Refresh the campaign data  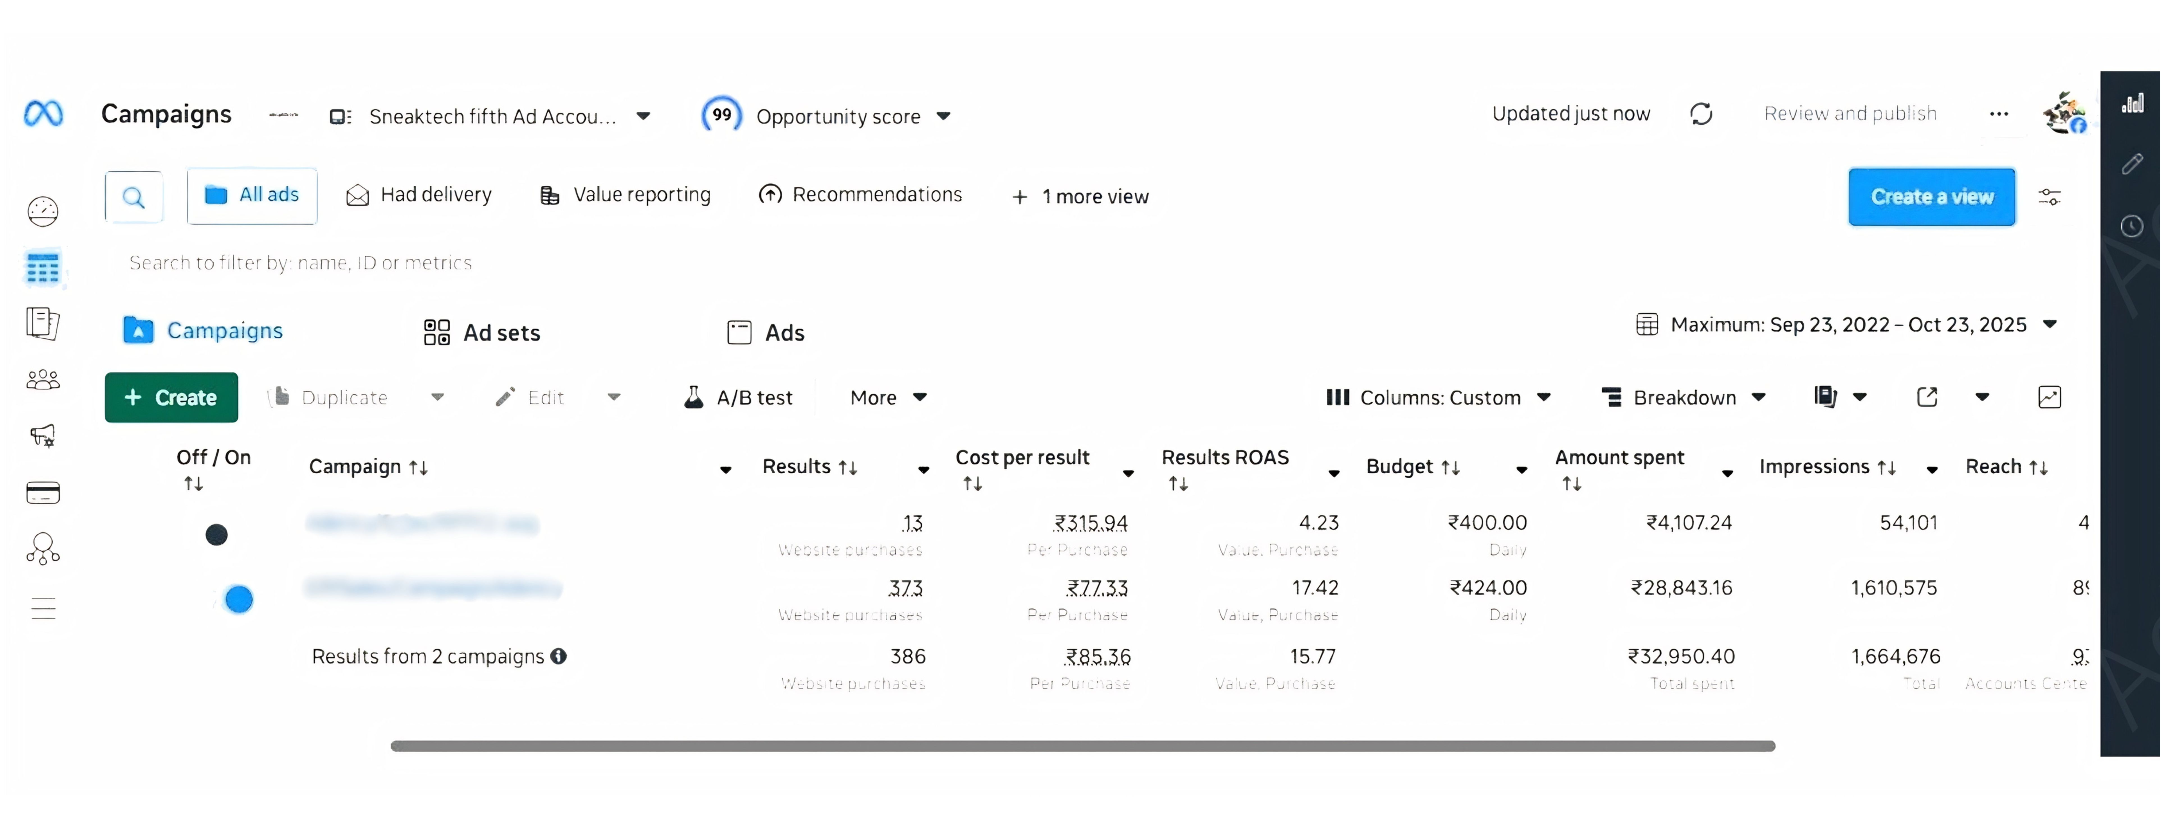[x=1701, y=114]
